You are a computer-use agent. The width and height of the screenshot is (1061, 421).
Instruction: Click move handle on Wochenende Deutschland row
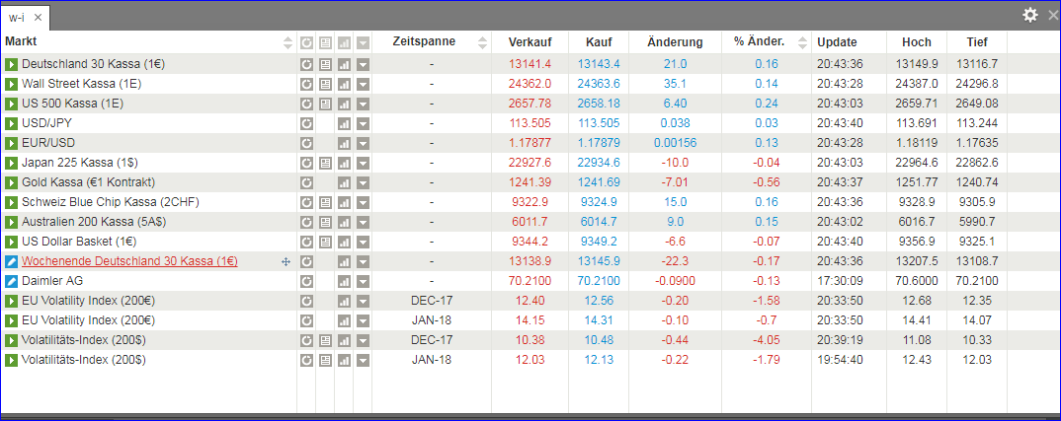[286, 261]
